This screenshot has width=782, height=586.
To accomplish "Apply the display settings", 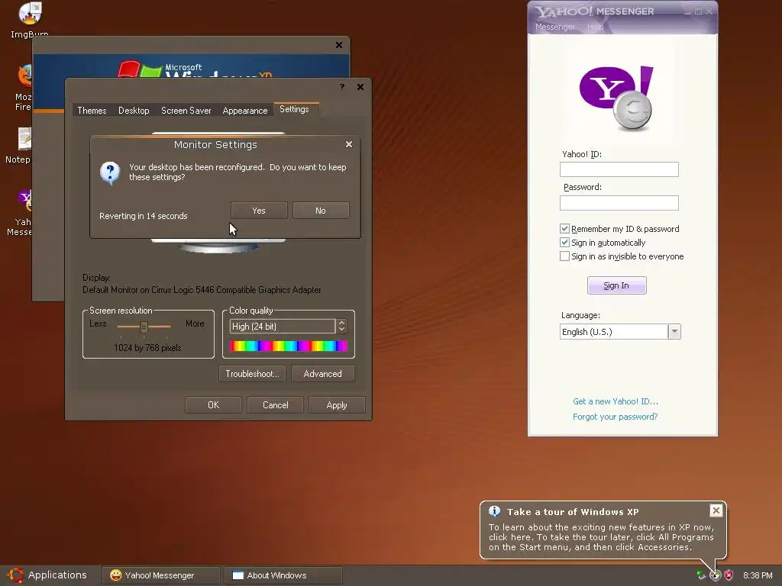I will tap(337, 405).
